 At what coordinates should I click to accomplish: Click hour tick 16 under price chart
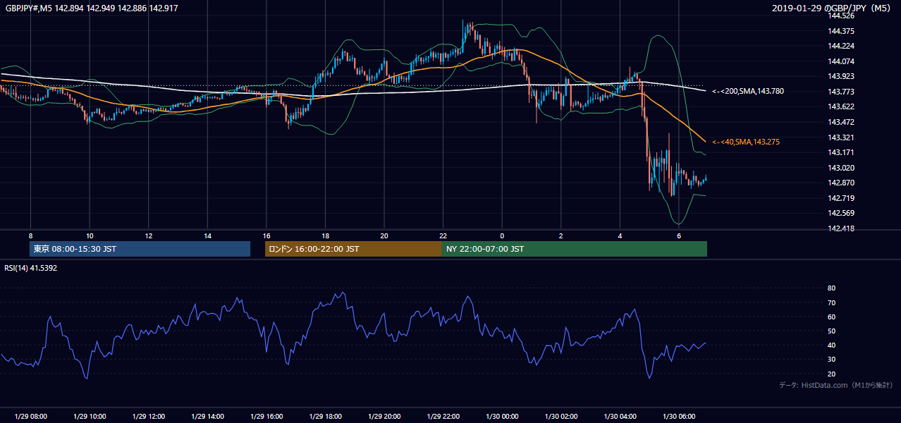(266, 235)
